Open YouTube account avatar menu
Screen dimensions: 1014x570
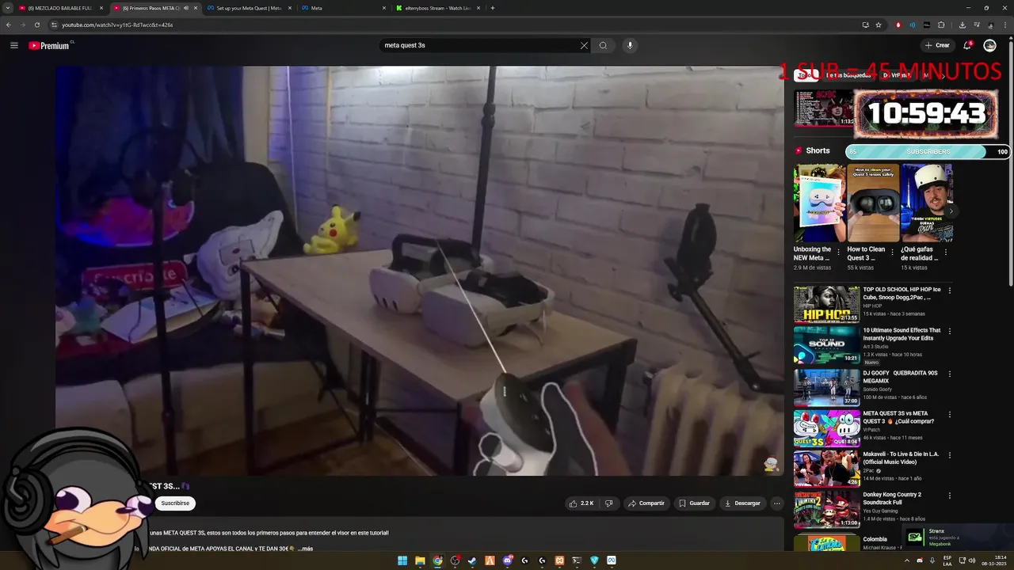click(989, 45)
